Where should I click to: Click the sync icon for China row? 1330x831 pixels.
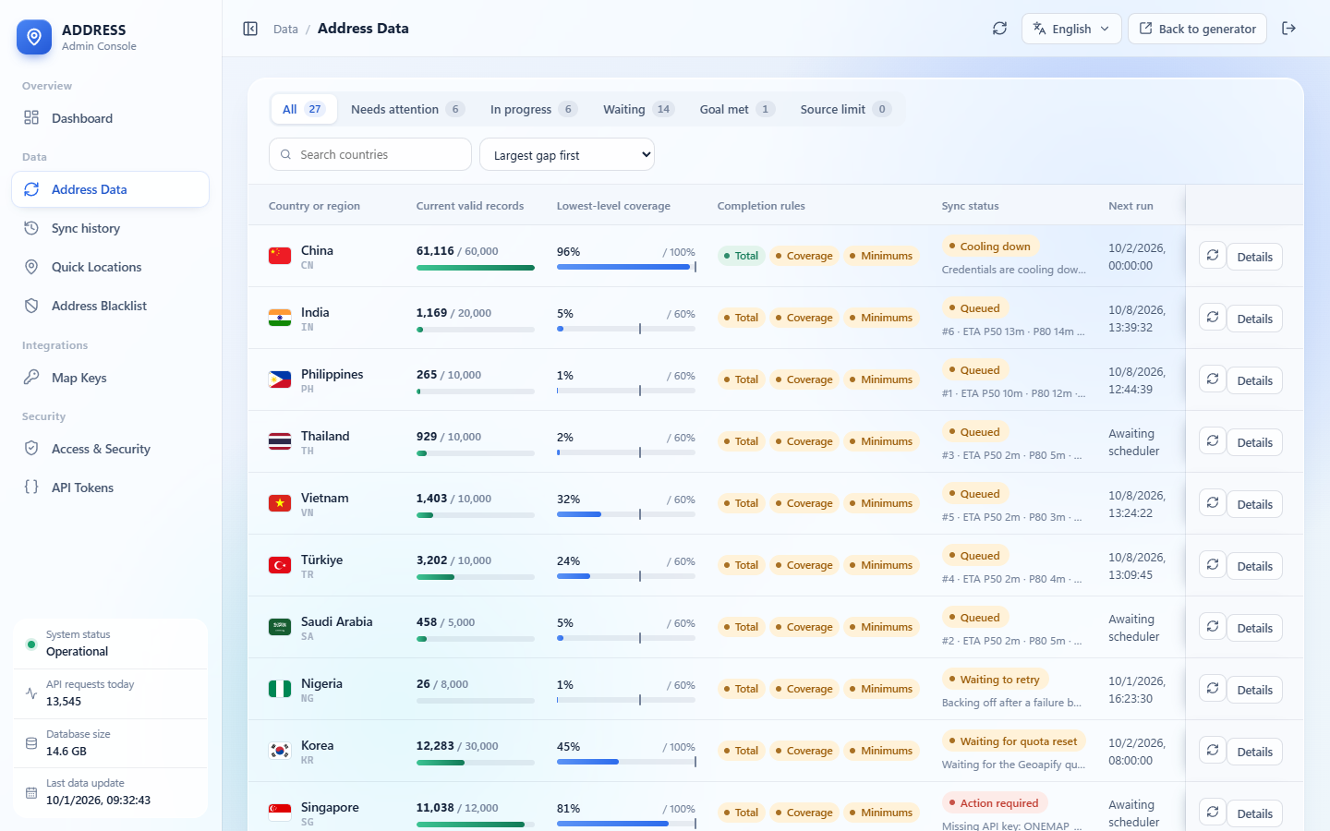pyautogui.click(x=1213, y=256)
